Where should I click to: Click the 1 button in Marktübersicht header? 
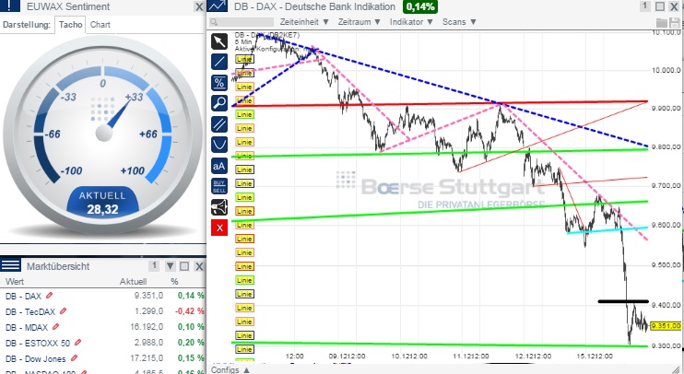pyautogui.click(x=154, y=265)
